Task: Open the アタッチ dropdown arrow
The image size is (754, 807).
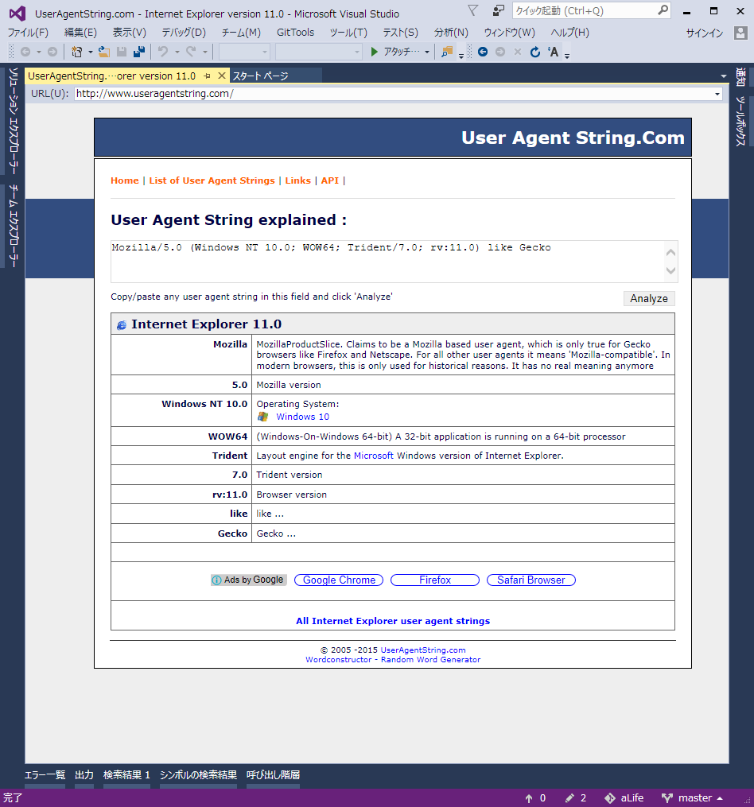Action: (427, 52)
